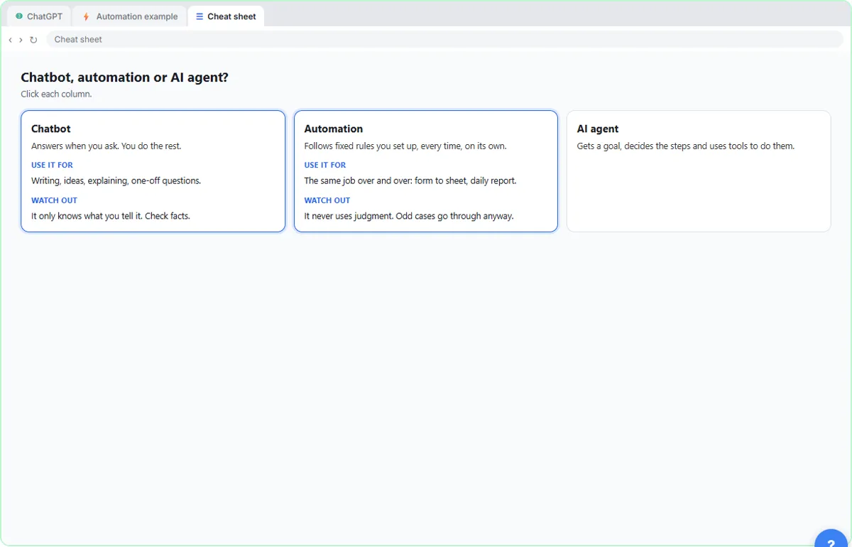
Task: Select the Cheat sheet tab
Action: [x=226, y=16]
